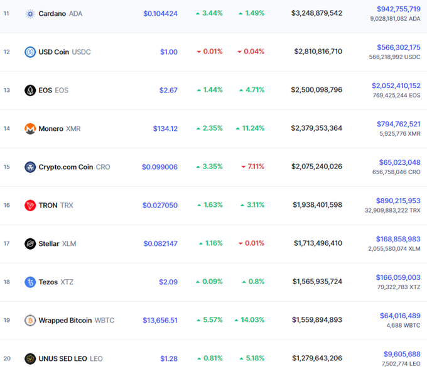Select TRON market cap $1,938,401,598
The width and height of the screenshot is (427, 376).
pyautogui.click(x=317, y=205)
